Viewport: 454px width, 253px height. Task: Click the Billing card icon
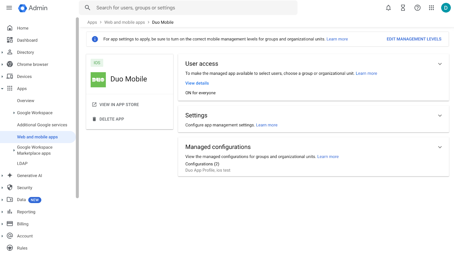click(10, 224)
